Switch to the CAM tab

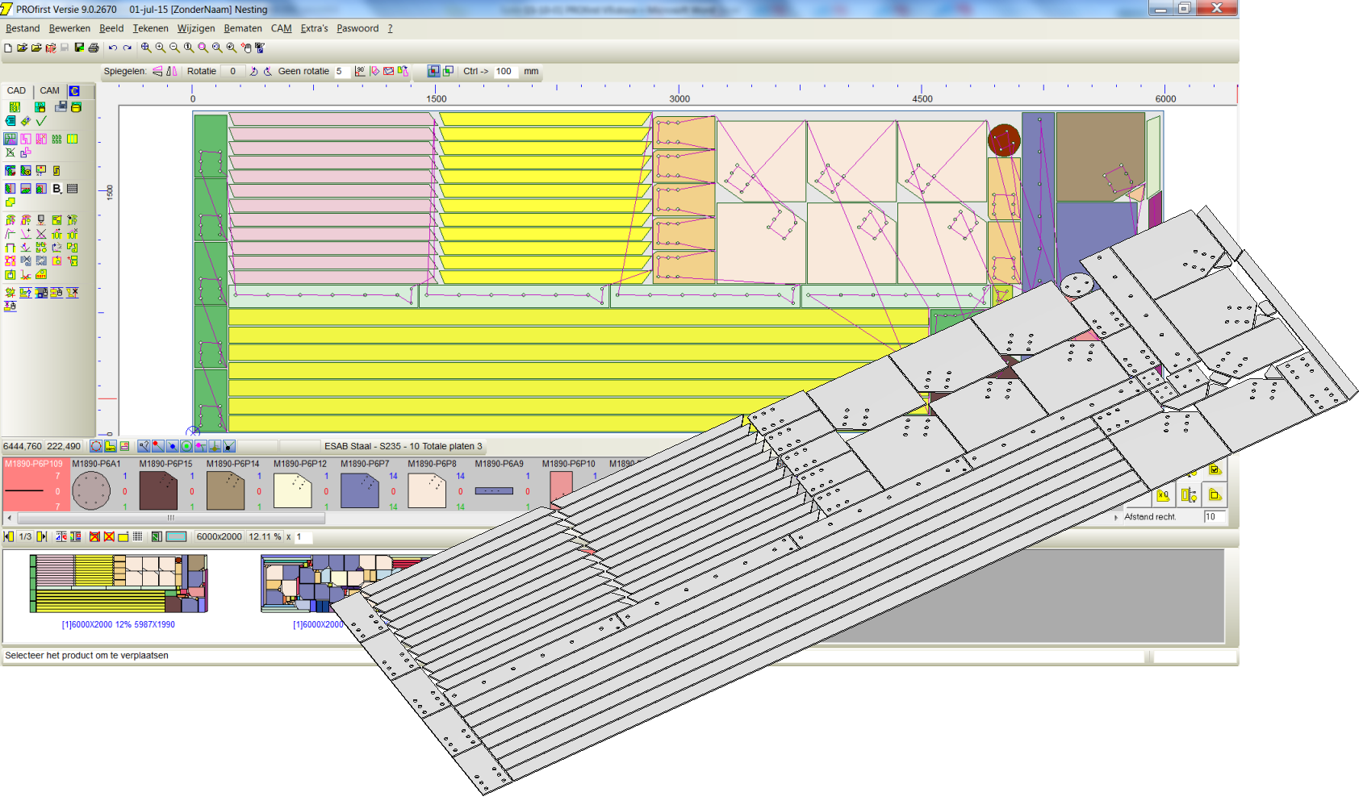click(49, 91)
